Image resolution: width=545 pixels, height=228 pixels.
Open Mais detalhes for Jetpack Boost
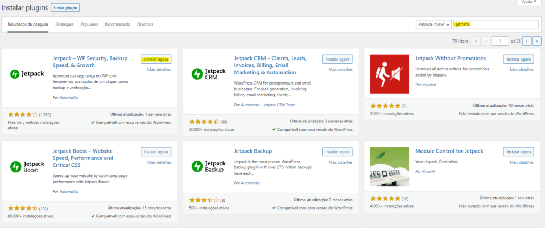point(159,162)
